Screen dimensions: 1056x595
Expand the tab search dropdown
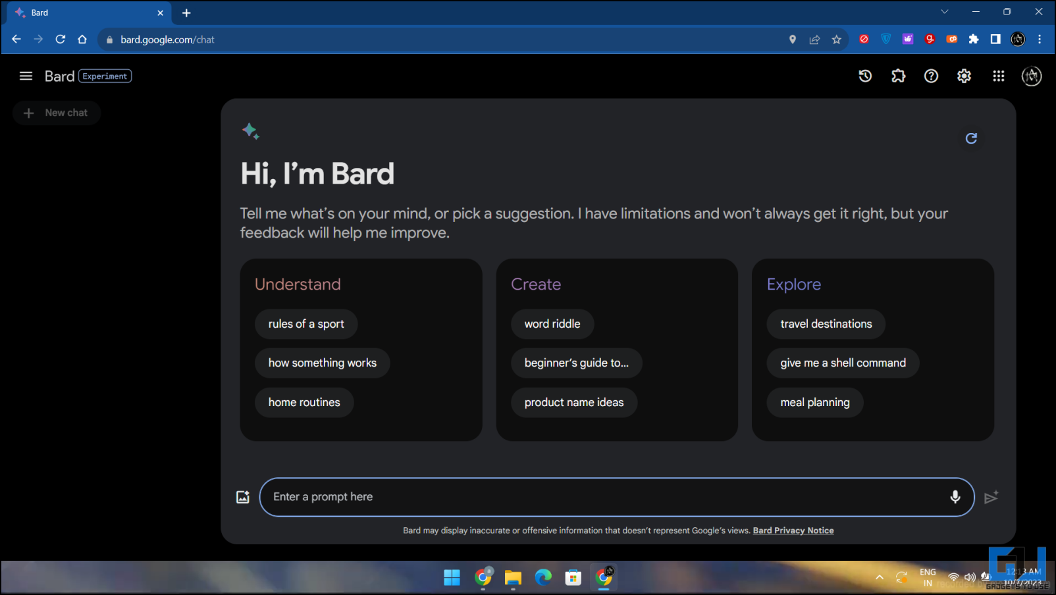point(944,12)
